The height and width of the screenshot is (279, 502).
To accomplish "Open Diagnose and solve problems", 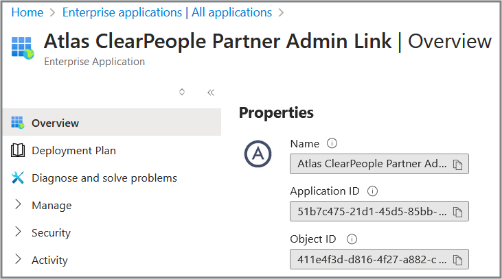I will pyautogui.click(x=104, y=178).
